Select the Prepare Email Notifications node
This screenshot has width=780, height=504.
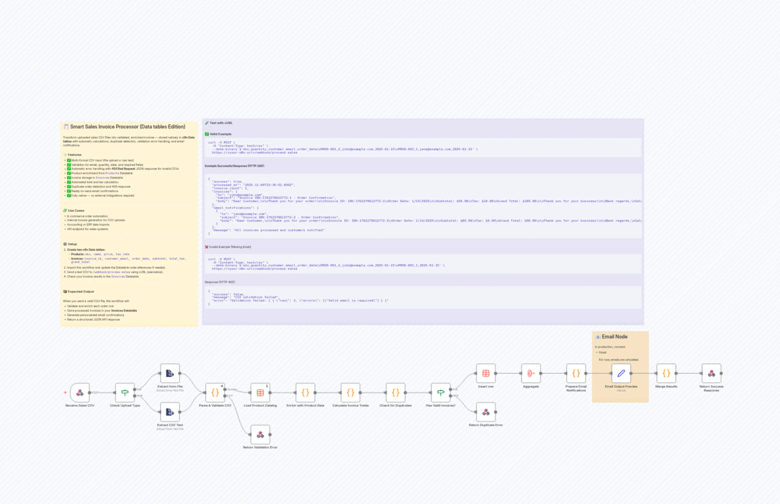pyautogui.click(x=576, y=373)
